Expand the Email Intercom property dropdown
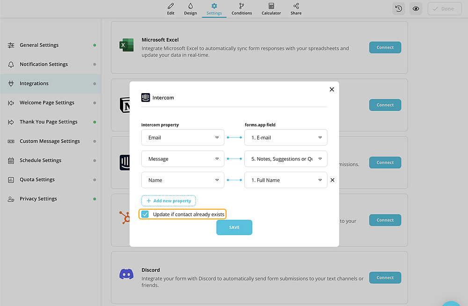Image resolution: width=468 pixels, height=306 pixels. coord(183,138)
